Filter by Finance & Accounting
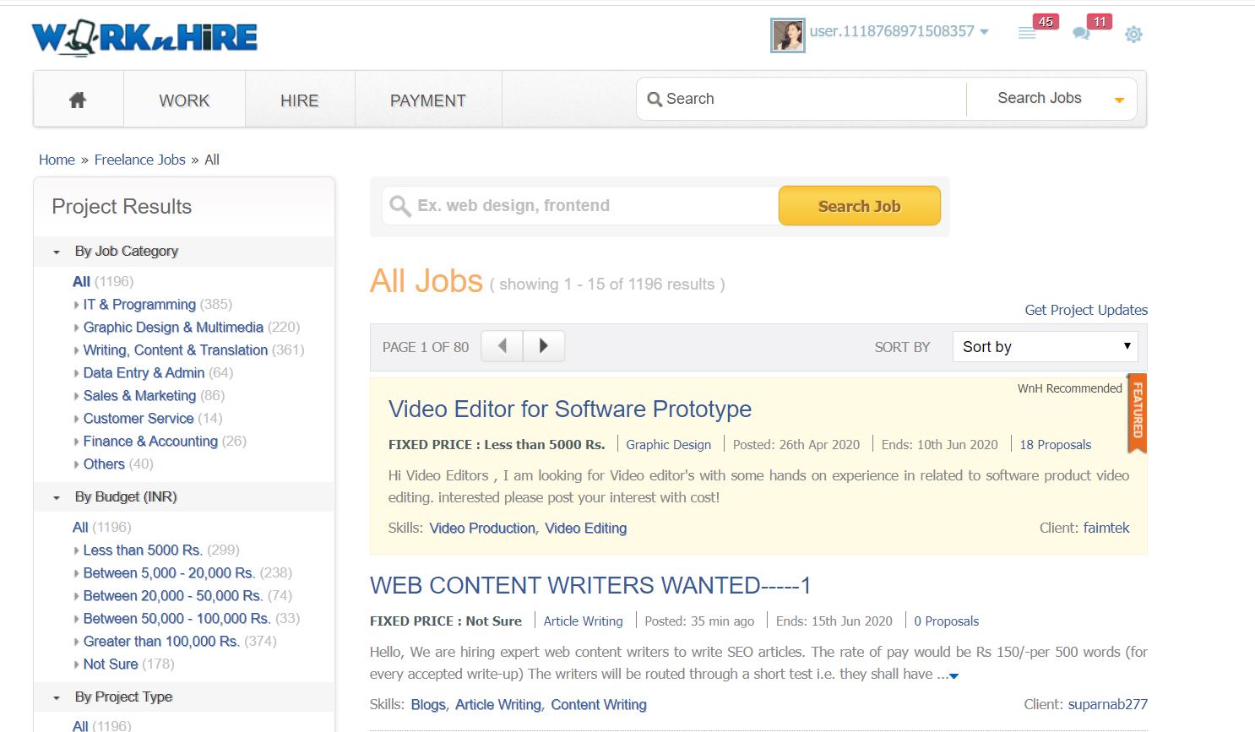The width and height of the screenshot is (1255, 732). pyautogui.click(x=150, y=441)
